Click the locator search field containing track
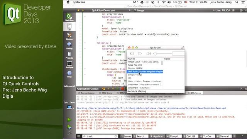Viewport: 247px width, 139px height. [x=100, y=136]
